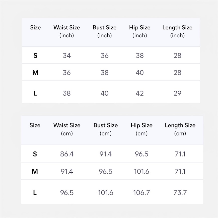Select the M row label in cm table

point(35,172)
